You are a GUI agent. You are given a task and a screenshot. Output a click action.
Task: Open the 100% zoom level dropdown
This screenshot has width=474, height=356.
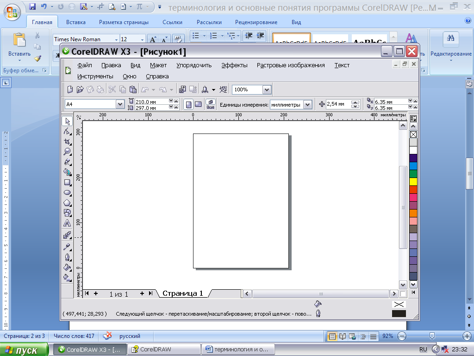266,89
